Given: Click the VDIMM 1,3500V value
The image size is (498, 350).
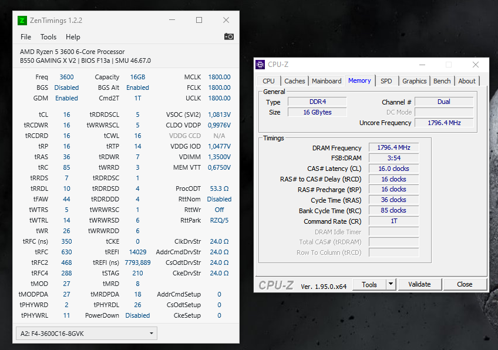Looking at the screenshot, I should [x=219, y=157].
